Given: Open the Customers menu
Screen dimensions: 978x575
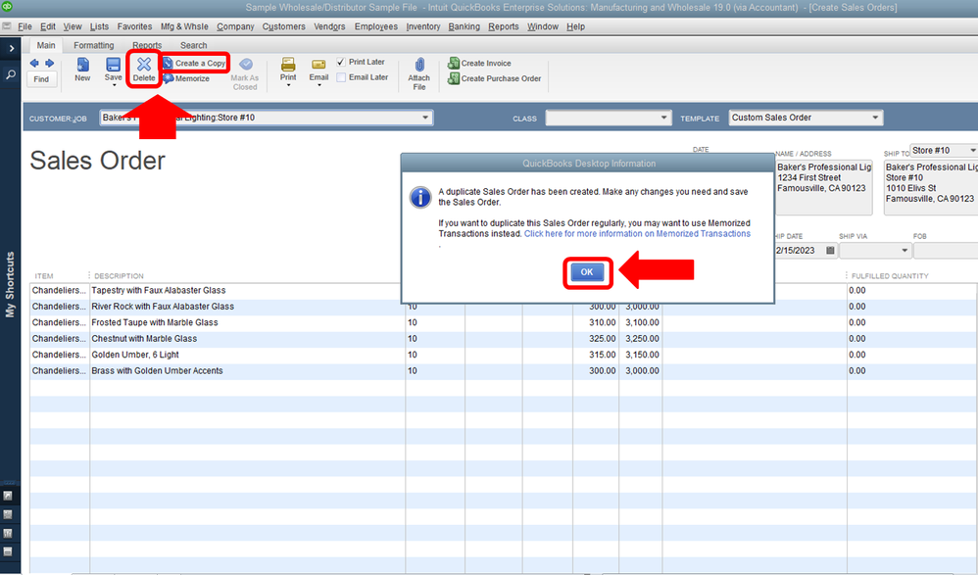Looking at the screenshot, I should 284,26.
